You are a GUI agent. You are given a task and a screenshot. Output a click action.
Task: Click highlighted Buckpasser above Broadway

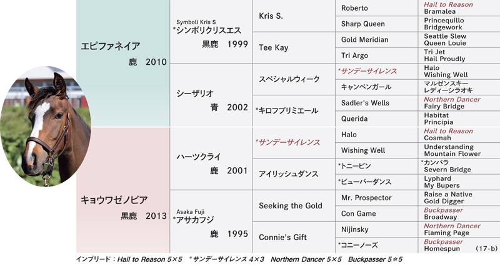[x=443, y=210]
